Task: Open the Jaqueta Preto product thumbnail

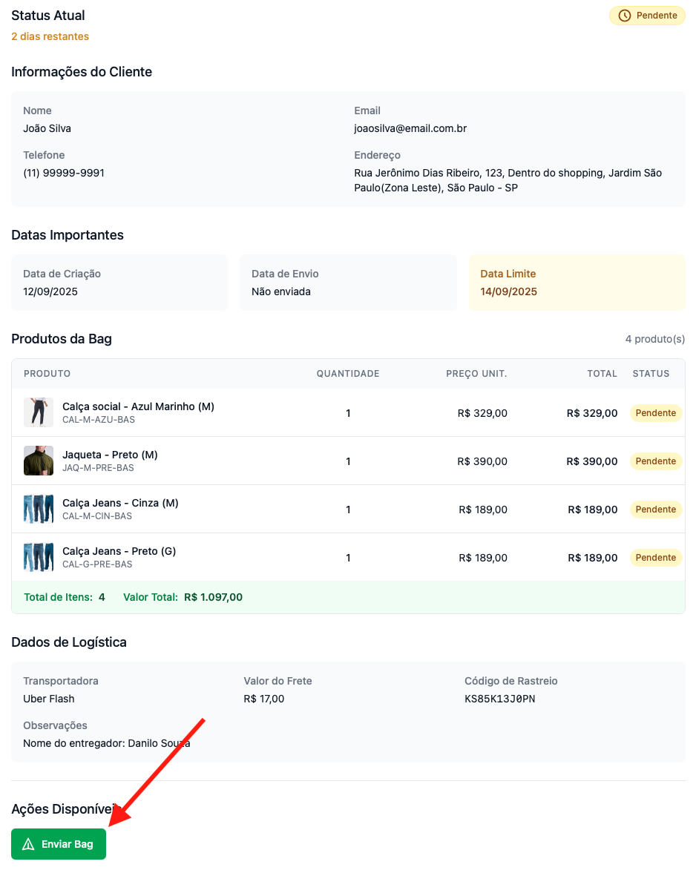Action: tap(39, 461)
